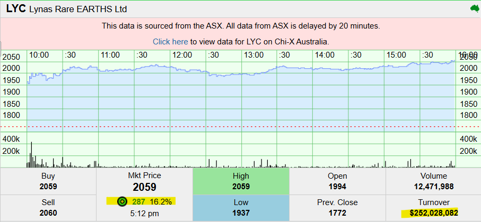The width and height of the screenshot is (481, 222).
Task: Open the 'Click here' Chi-X link
Action: [170, 42]
